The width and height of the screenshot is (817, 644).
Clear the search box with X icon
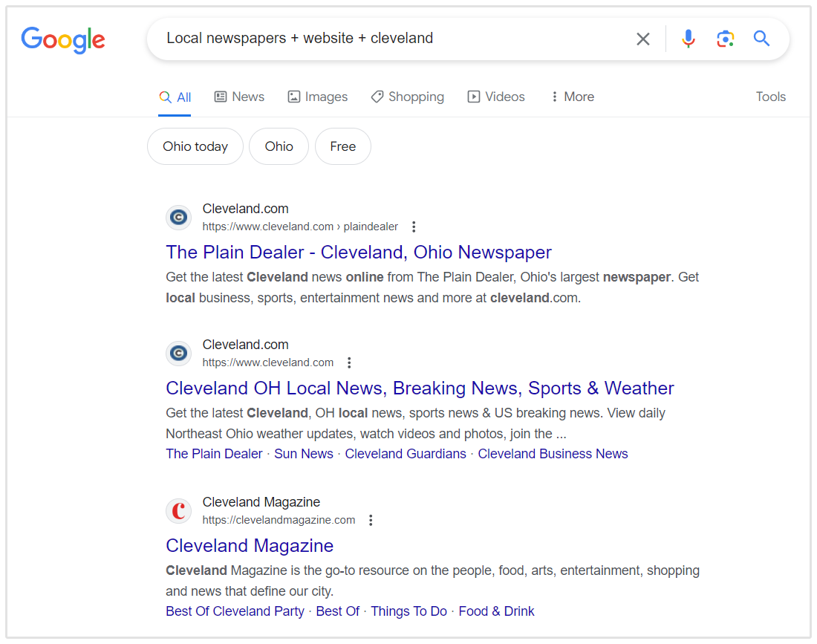tap(643, 39)
